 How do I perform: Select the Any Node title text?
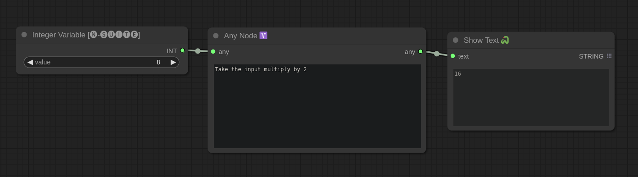tap(240, 36)
